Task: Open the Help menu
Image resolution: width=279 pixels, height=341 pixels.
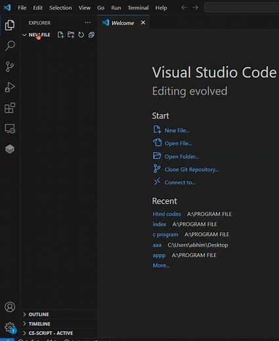Action: pos(161,8)
